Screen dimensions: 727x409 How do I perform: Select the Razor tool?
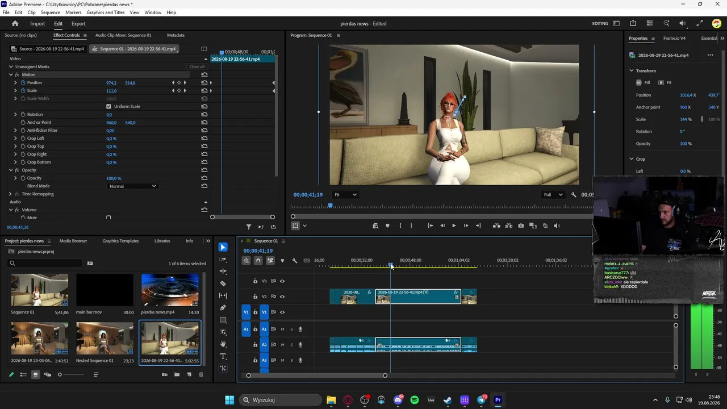point(223,283)
